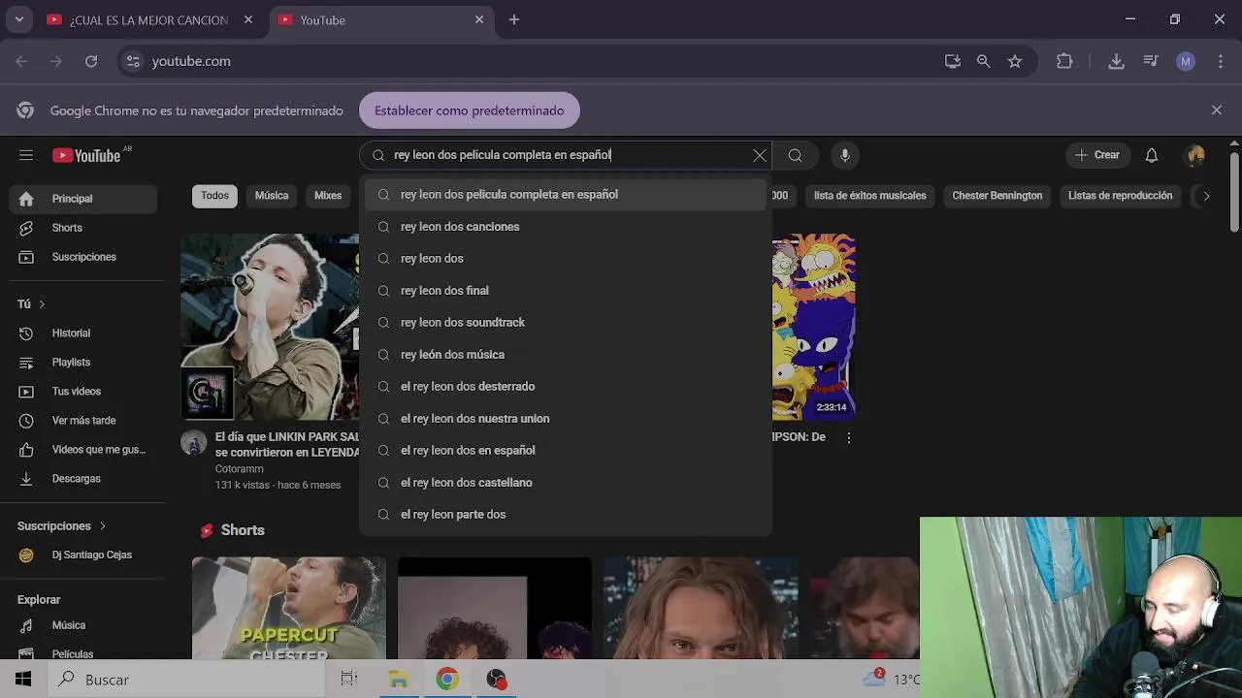The height and width of the screenshot is (698, 1242).
Task: Select Listas de reproducción chip
Action: point(1120,196)
